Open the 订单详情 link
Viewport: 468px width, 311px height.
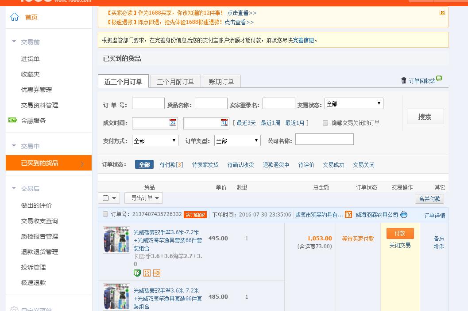(435, 216)
